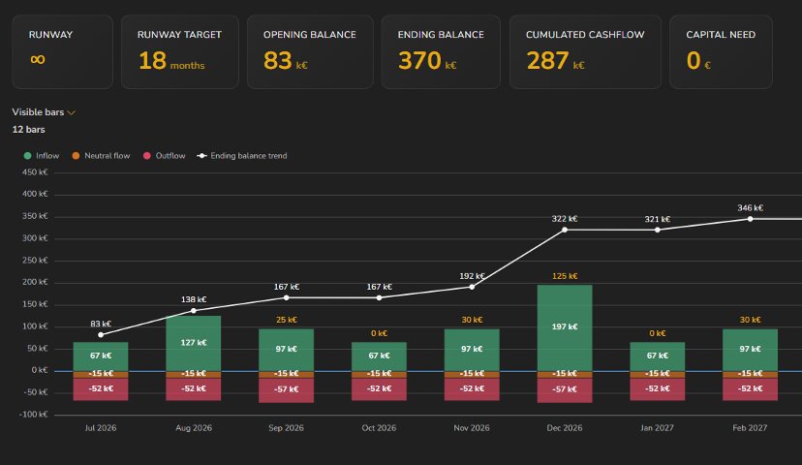Select the Feb 2027 inflow bar 97 k€

pyautogui.click(x=750, y=350)
